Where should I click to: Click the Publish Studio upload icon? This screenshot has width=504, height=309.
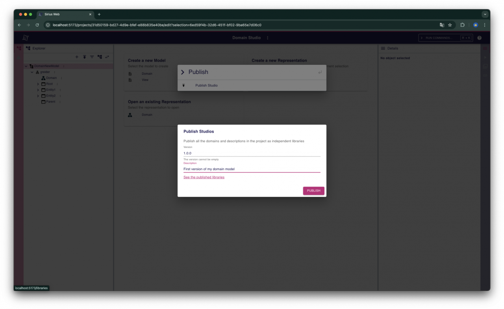point(183,85)
